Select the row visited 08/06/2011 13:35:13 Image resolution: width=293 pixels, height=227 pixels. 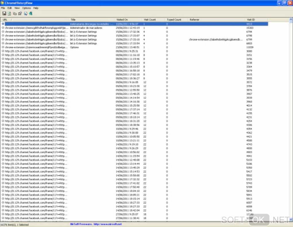click(134, 63)
